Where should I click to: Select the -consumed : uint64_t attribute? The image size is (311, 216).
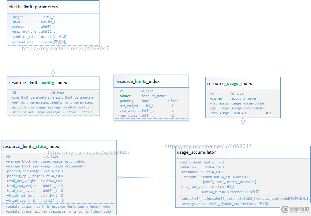(x=202, y=172)
